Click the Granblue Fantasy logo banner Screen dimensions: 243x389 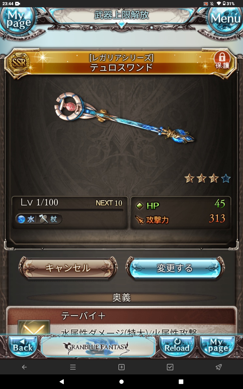98,346
